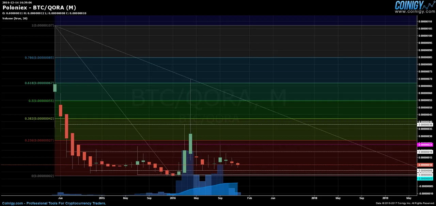This screenshot has height=206, width=436.
Task: Click the Sep label just before 2016
Action: (149, 198)
